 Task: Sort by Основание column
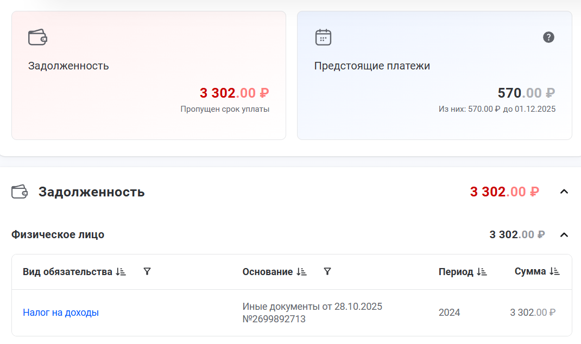[301, 272]
